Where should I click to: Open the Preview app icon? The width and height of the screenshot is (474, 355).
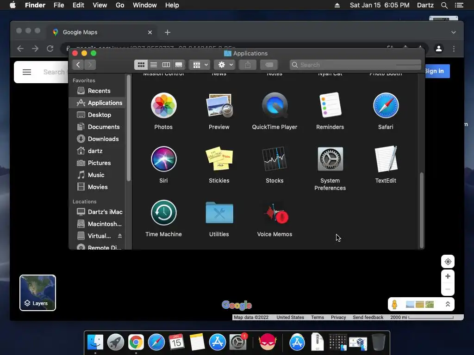(219, 105)
